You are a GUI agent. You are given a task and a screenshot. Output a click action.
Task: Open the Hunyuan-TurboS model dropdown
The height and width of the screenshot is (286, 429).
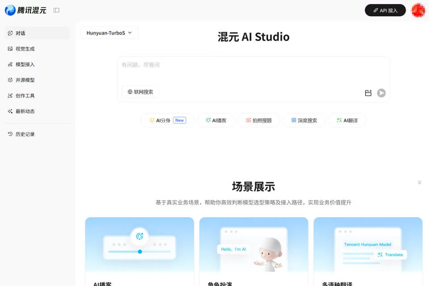click(x=109, y=33)
